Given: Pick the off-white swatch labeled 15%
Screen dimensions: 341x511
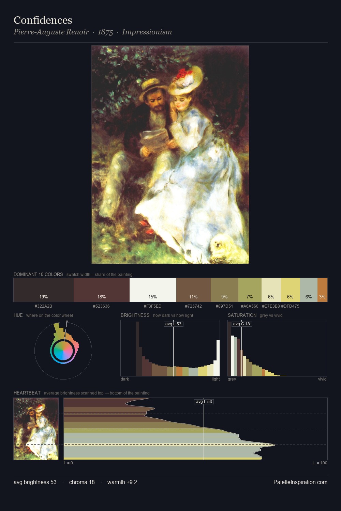Looking at the screenshot, I should click(153, 290).
